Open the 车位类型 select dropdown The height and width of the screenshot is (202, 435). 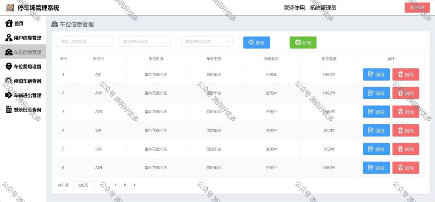click(x=145, y=42)
